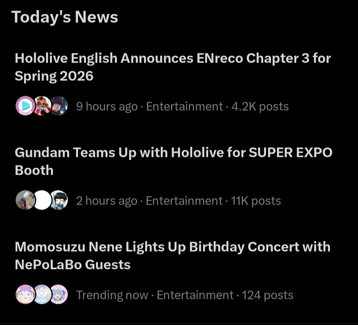Click the middle avatar under the ENreco story

[x=42, y=106]
